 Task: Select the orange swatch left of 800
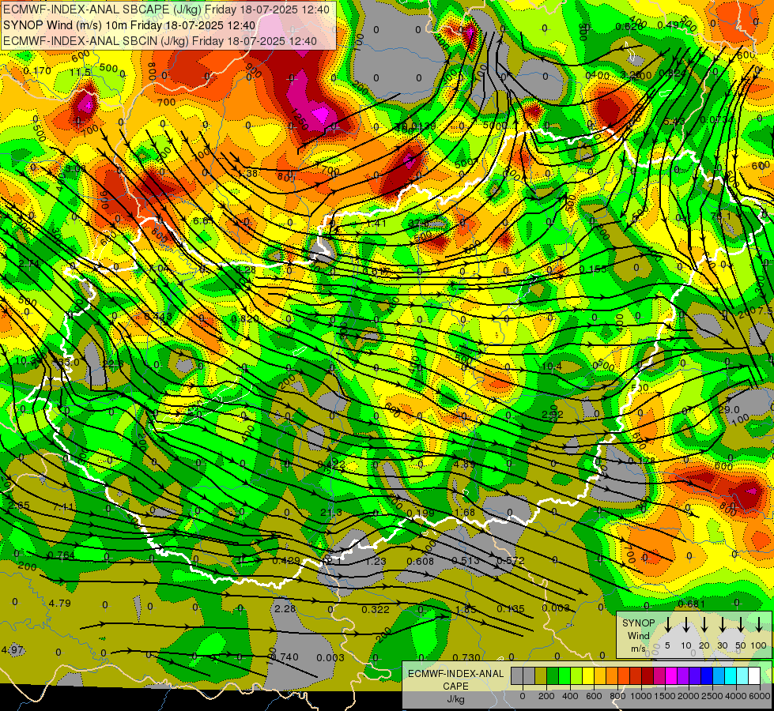pos(612,675)
